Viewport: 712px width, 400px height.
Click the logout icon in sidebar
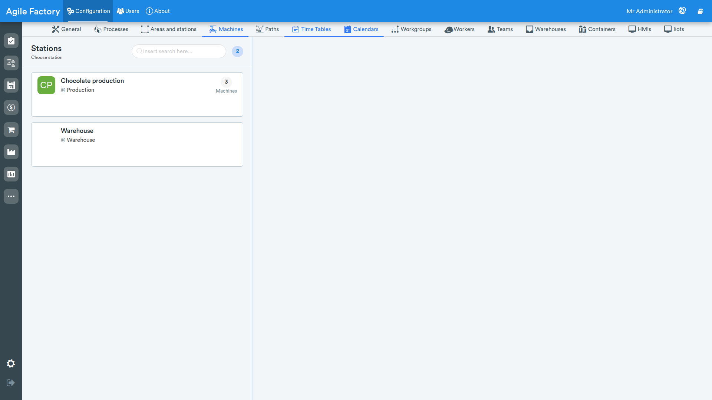(11, 383)
